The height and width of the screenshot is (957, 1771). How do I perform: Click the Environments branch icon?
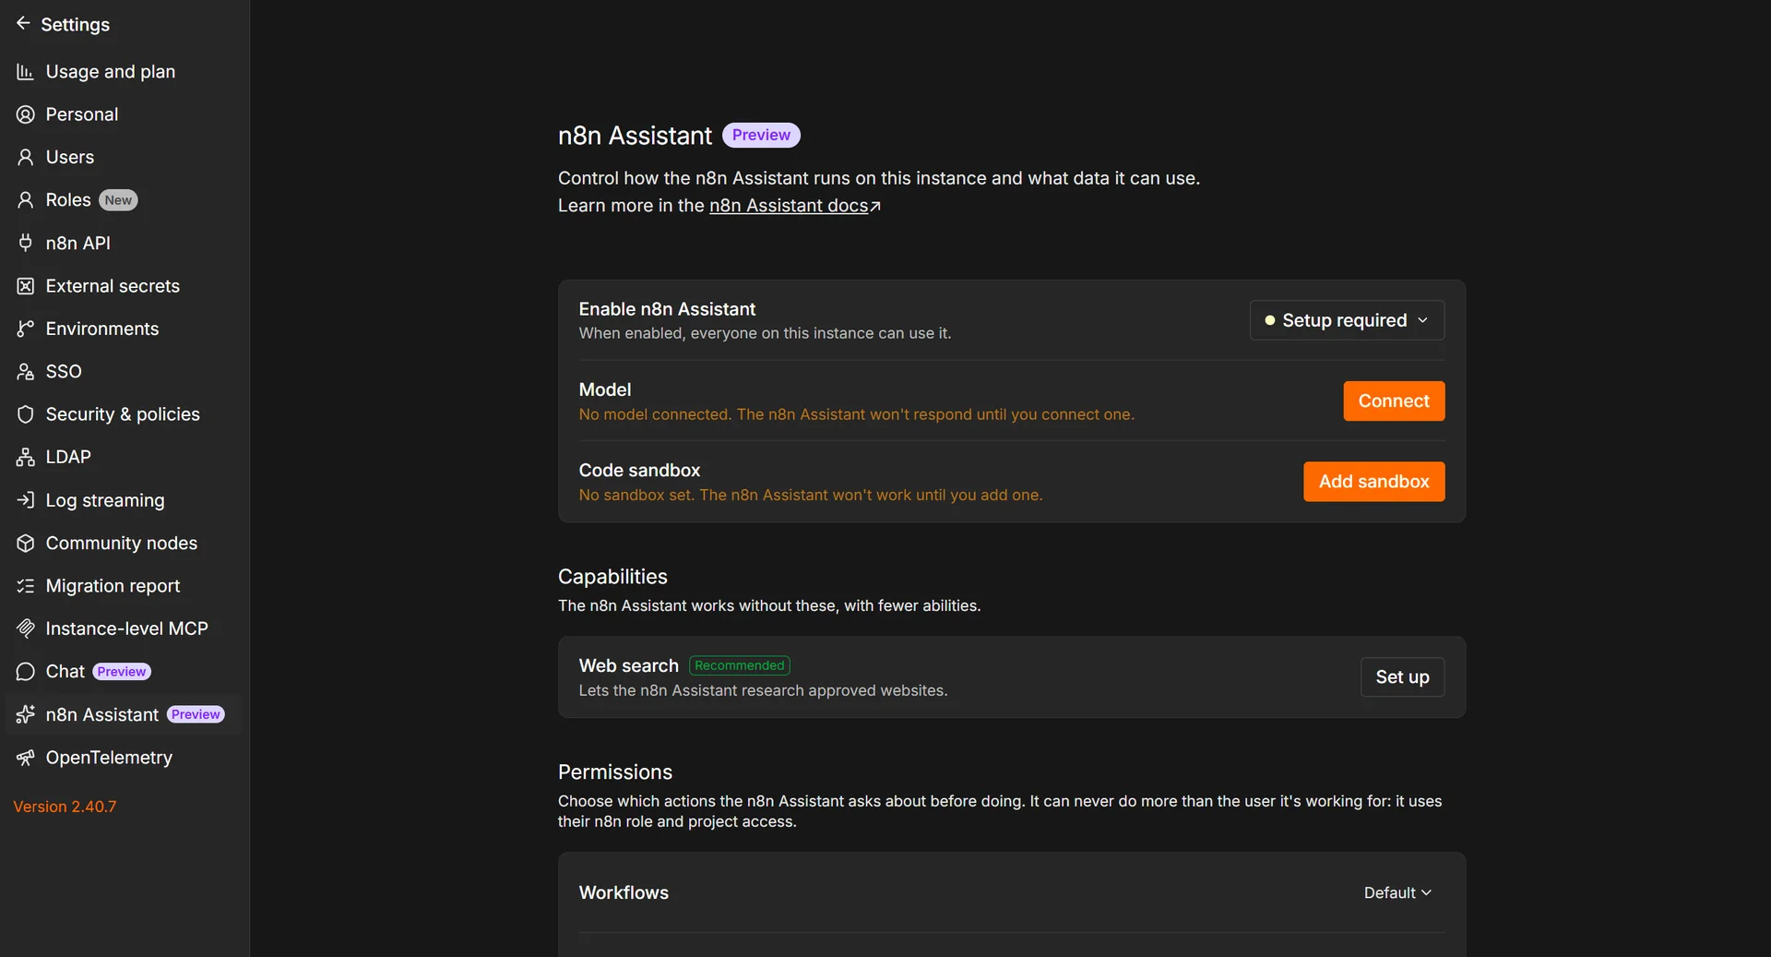coord(25,329)
